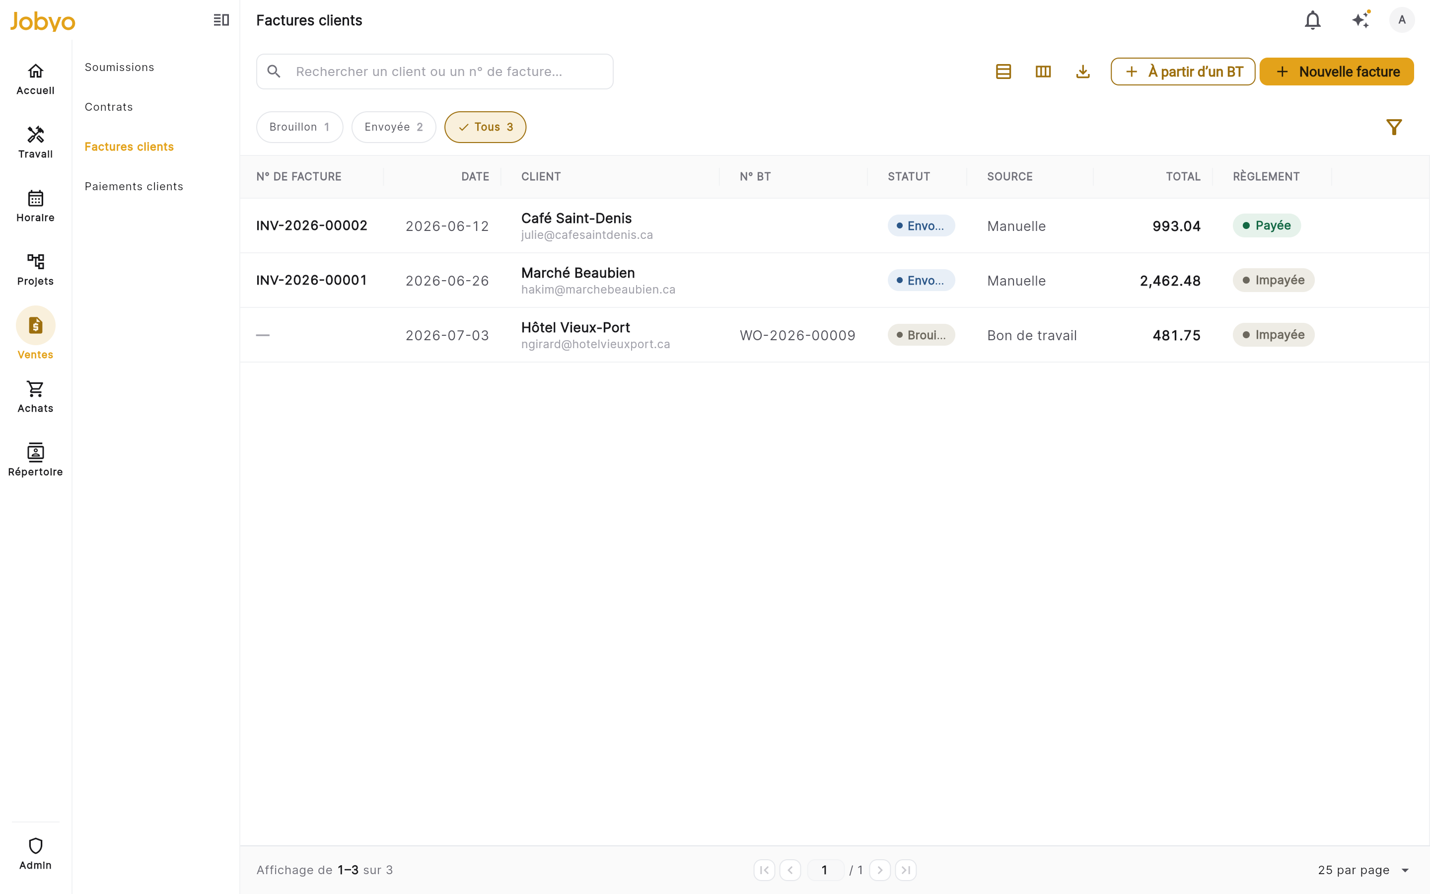
Task: Open the Horaire calendar section
Action: [35, 206]
